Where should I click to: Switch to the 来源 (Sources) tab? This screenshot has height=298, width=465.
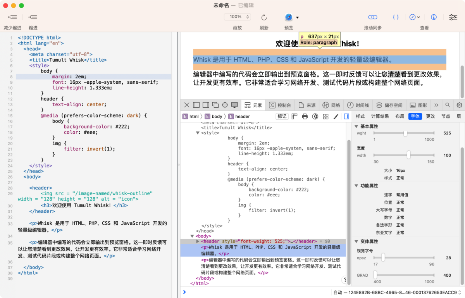[307, 105]
